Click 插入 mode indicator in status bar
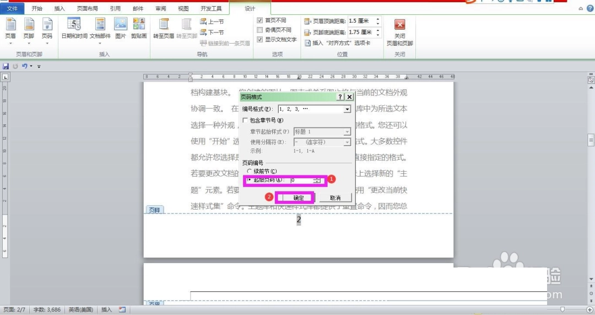This screenshot has width=595, height=315. 107,309
